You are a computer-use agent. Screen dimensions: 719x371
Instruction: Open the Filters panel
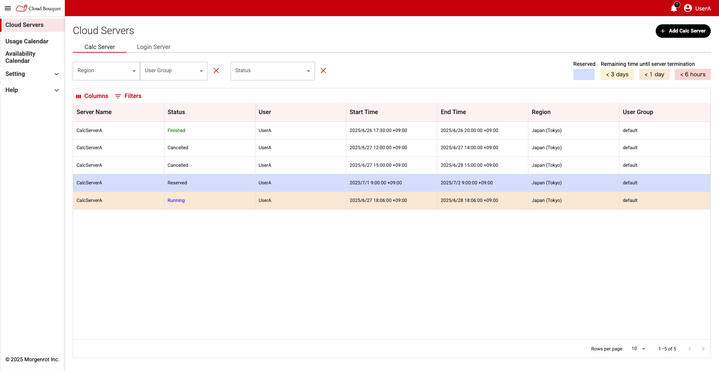coord(128,96)
